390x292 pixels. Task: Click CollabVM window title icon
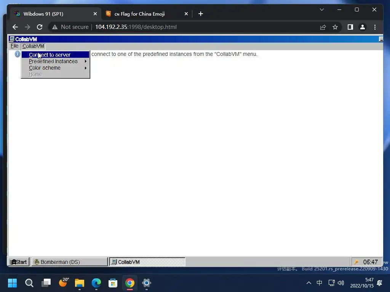point(12,39)
